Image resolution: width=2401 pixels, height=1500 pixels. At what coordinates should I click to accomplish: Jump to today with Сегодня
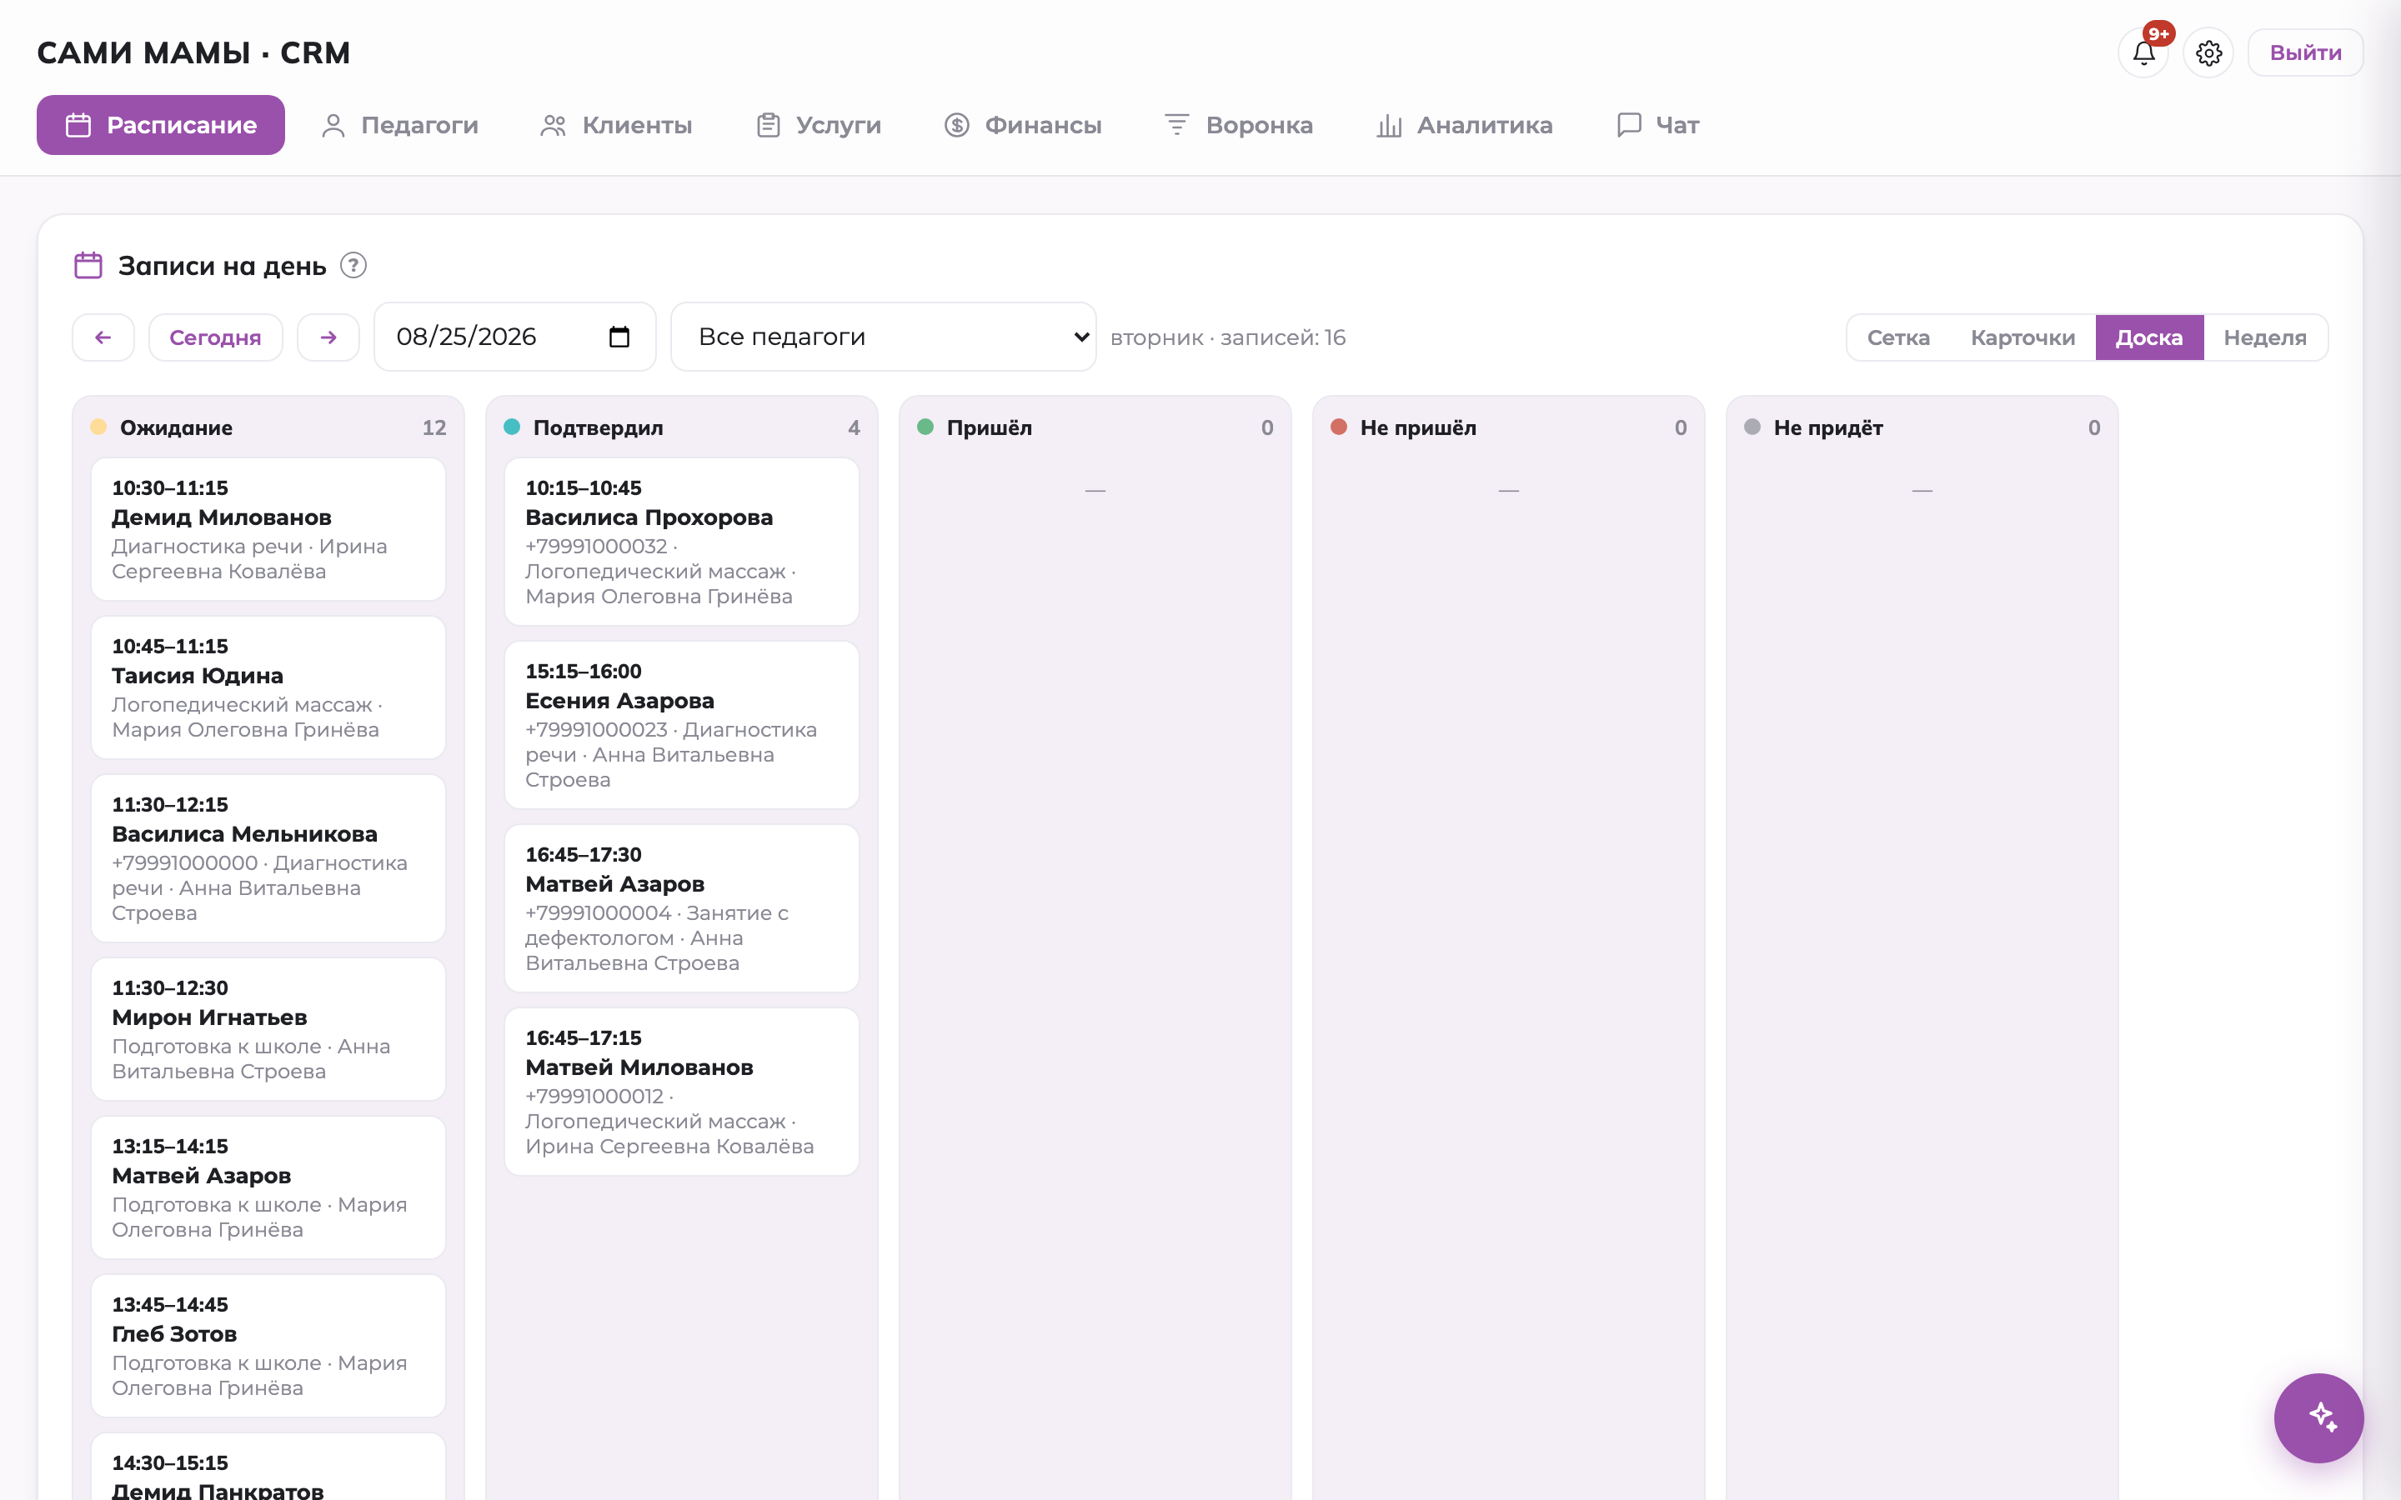click(x=215, y=337)
